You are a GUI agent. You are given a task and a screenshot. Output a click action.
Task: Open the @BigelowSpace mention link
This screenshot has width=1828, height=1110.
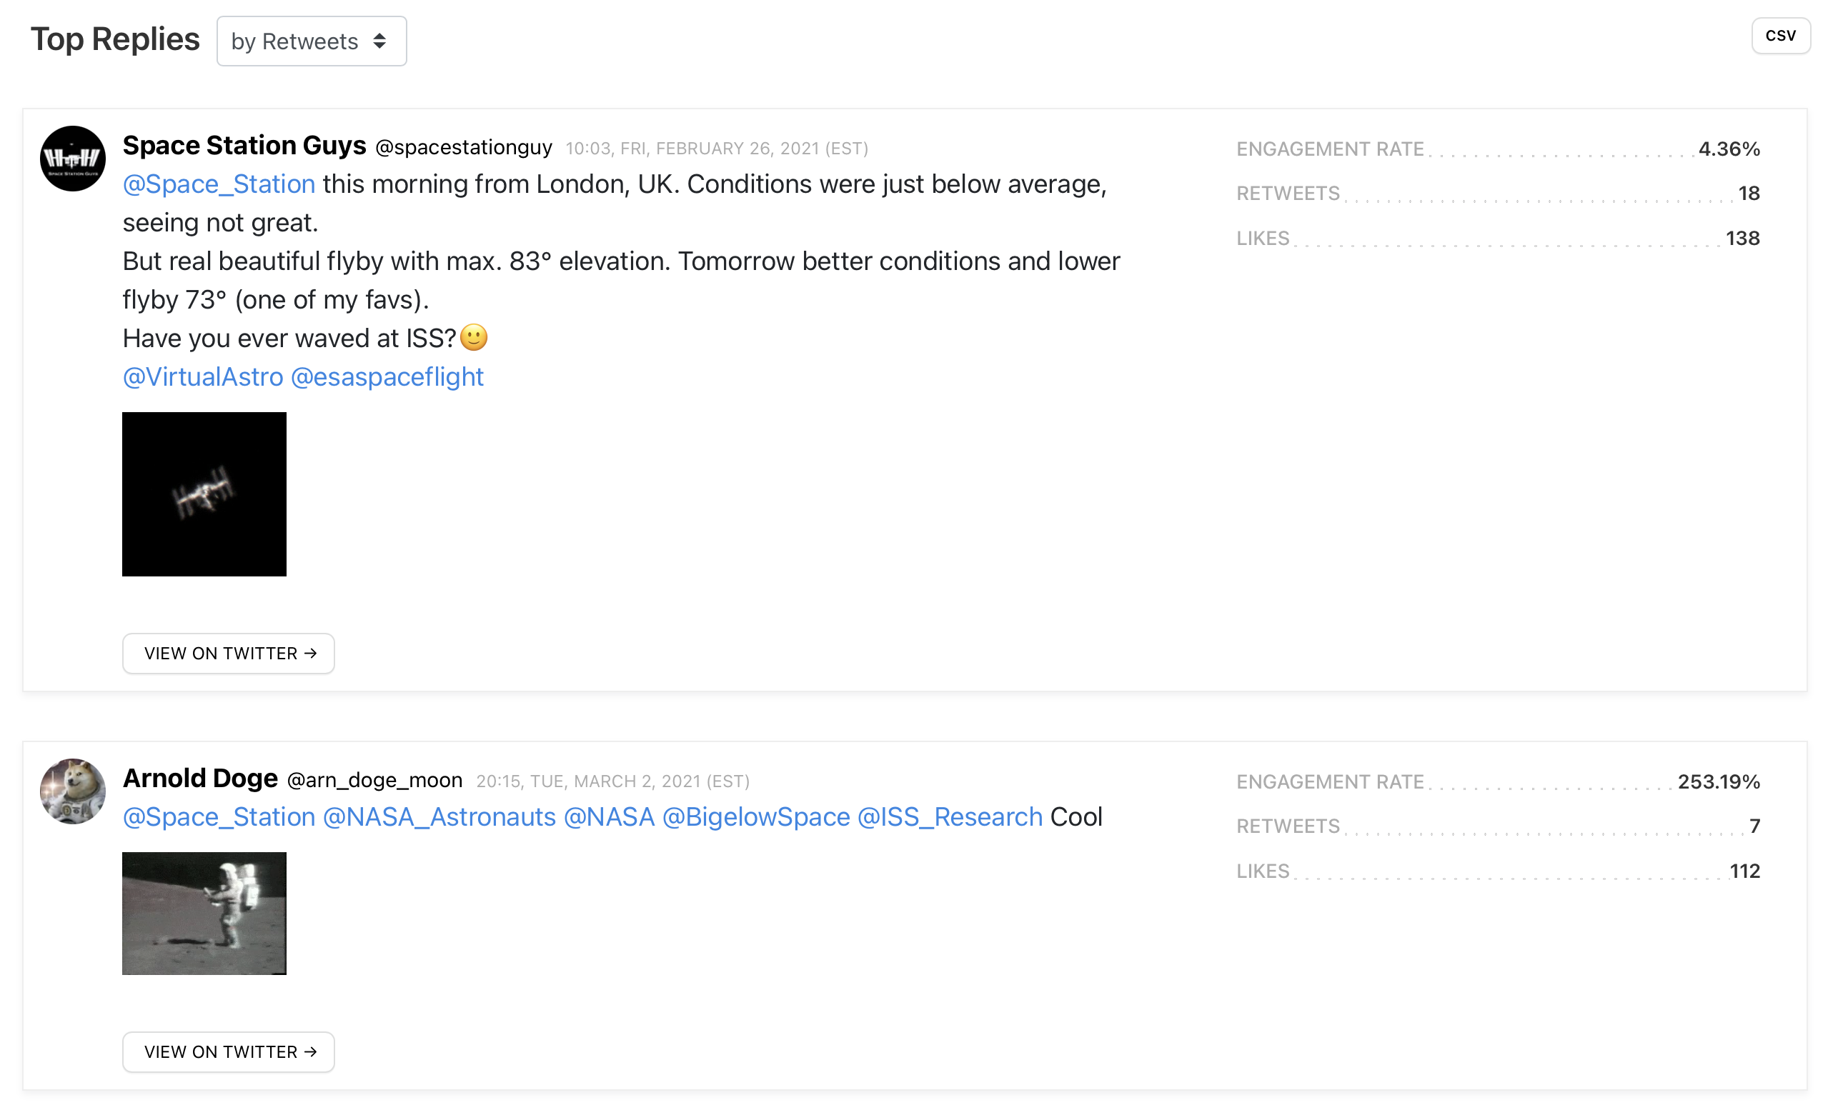tap(755, 816)
